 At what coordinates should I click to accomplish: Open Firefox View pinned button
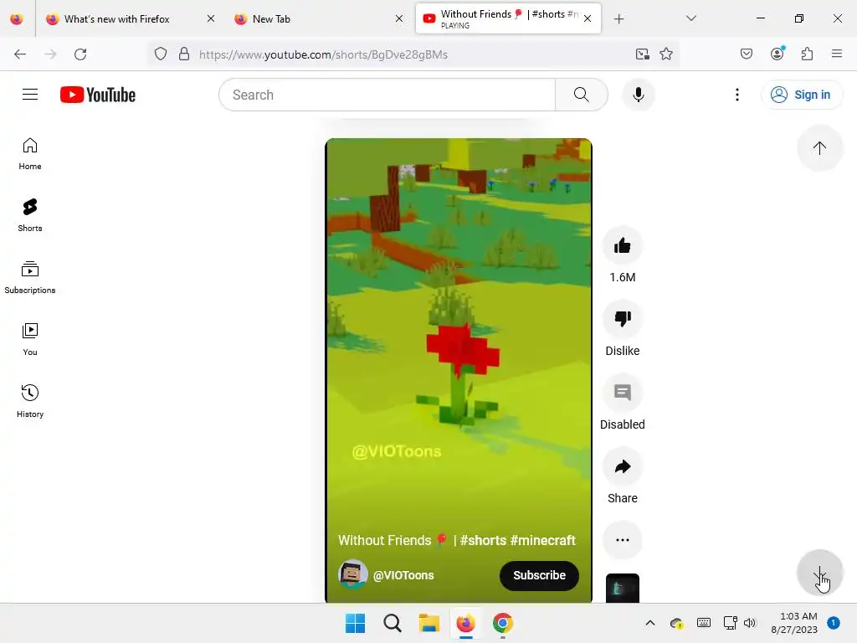[x=17, y=19]
